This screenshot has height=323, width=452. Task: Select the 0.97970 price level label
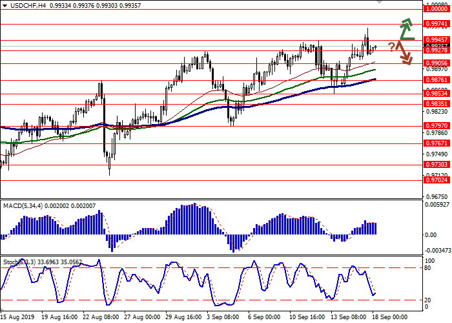point(437,125)
